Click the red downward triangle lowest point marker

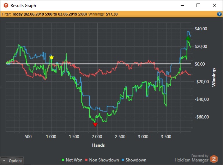tap(95, 125)
